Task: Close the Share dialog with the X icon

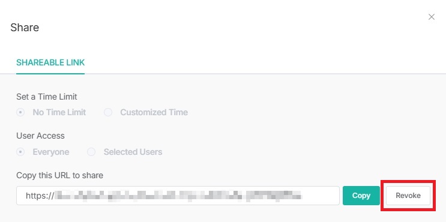Action: pos(432,17)
